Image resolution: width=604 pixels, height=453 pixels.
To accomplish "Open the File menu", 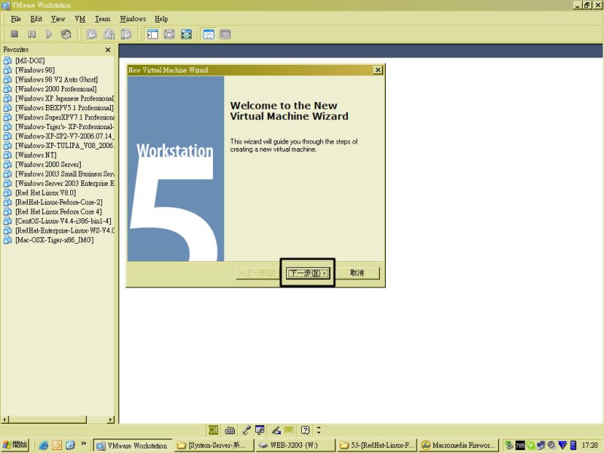I will click(x=16, y=19).
